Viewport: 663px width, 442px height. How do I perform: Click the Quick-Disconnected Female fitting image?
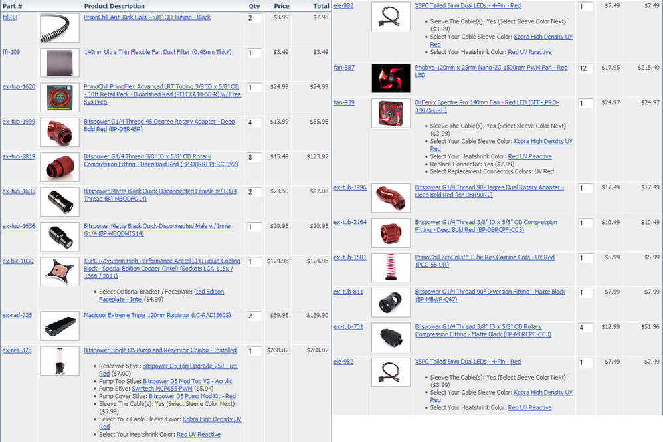click(x=60, y=202)
